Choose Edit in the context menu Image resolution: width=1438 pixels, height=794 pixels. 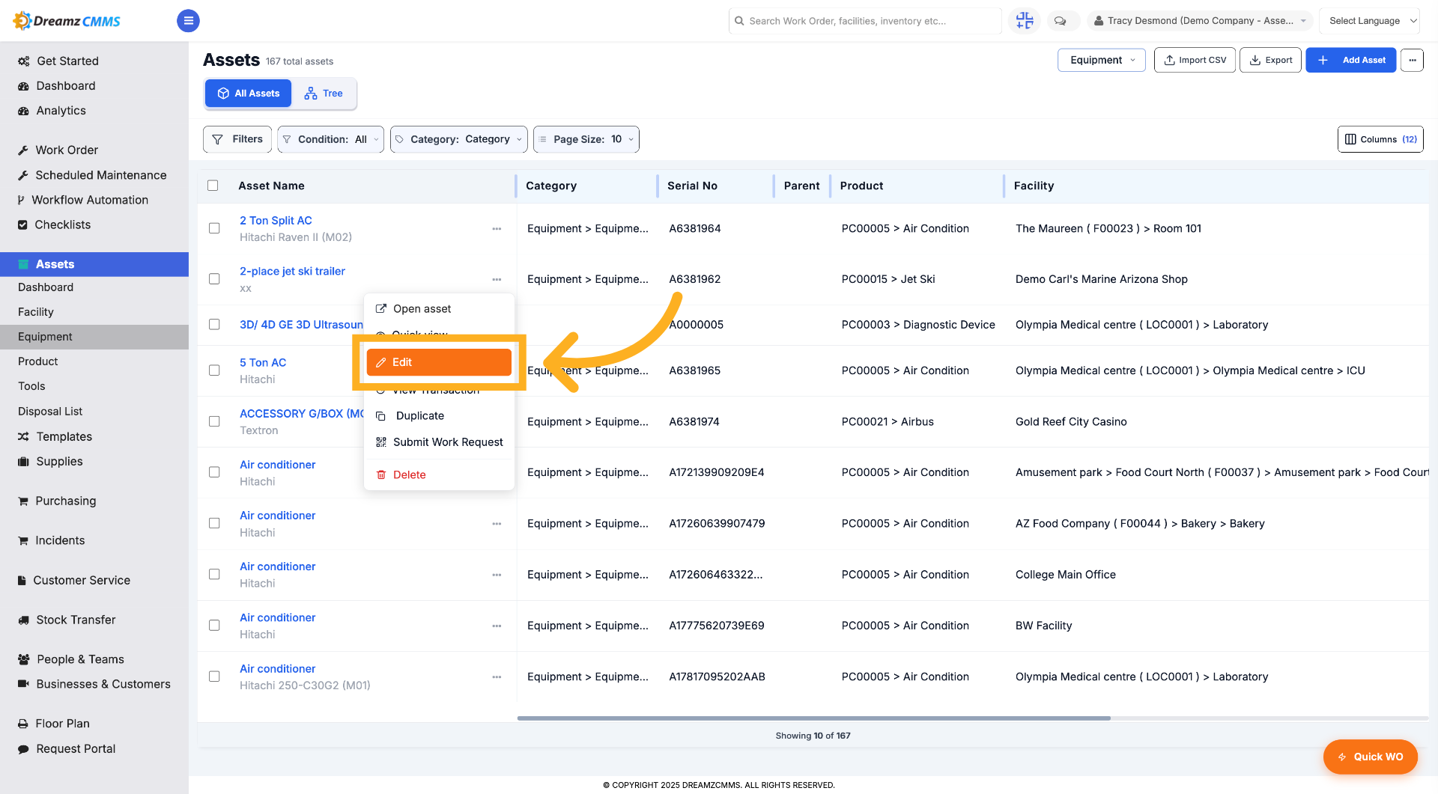point(439,362)
